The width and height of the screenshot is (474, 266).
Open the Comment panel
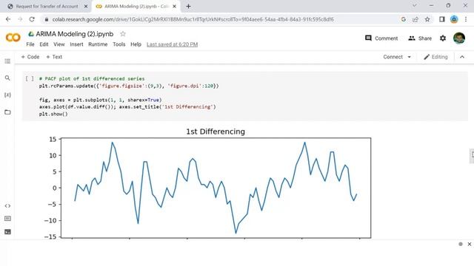381,38
